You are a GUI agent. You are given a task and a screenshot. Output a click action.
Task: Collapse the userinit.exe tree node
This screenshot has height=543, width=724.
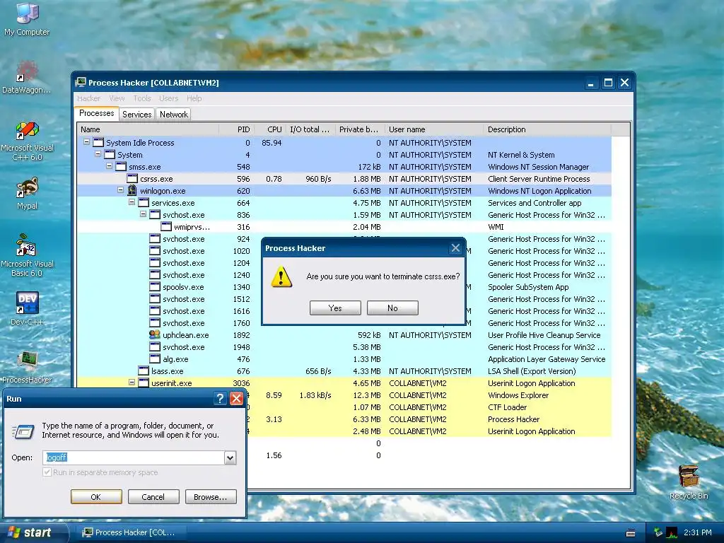tap(132, 383)
